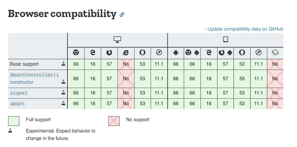Click the Chrome for Android icon

pos(192,53)
